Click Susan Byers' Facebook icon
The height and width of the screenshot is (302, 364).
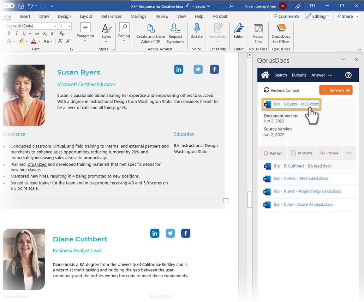(214, 70)
